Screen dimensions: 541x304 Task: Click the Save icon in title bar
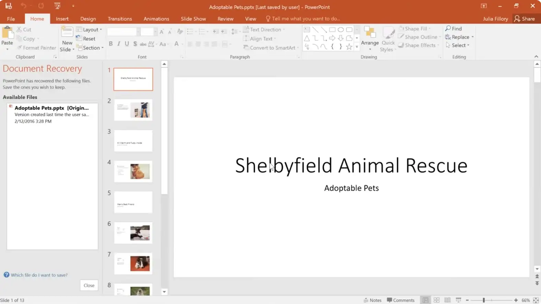tap(8, 6)
